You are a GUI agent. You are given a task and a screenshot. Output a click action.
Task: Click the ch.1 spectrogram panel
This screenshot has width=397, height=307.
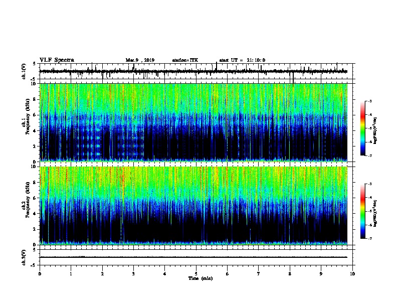coord(193,122)
